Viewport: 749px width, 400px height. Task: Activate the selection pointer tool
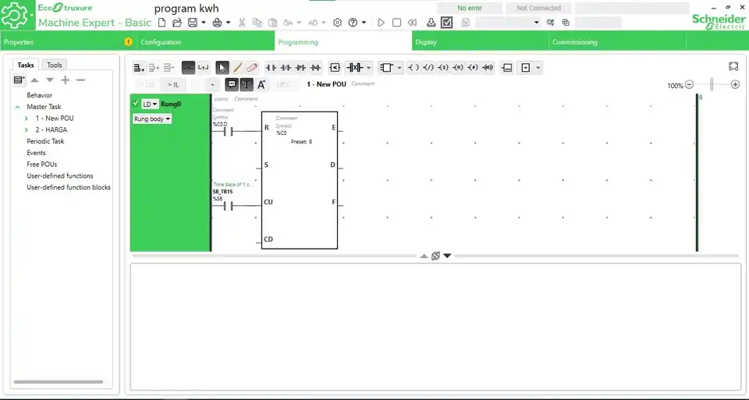pos(222,68)
